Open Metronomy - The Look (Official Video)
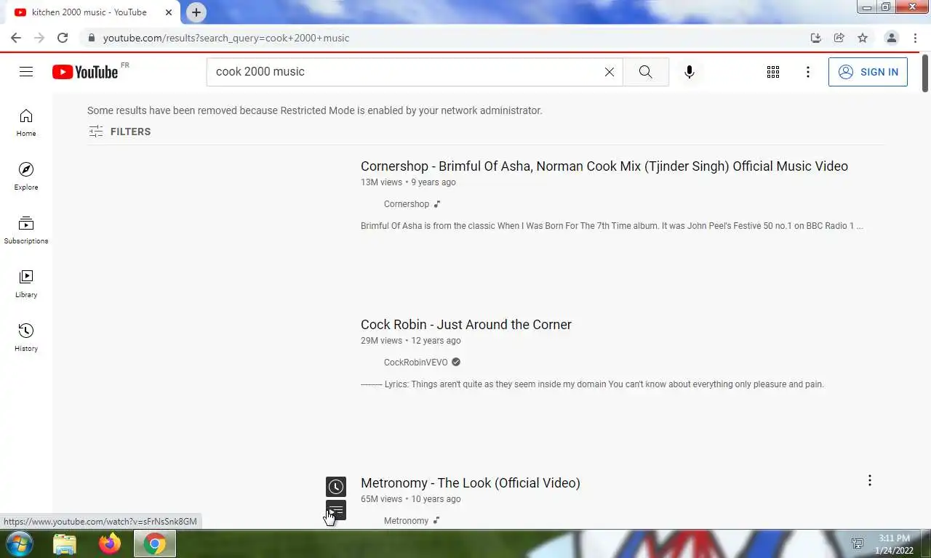 (x=471, y=482)
